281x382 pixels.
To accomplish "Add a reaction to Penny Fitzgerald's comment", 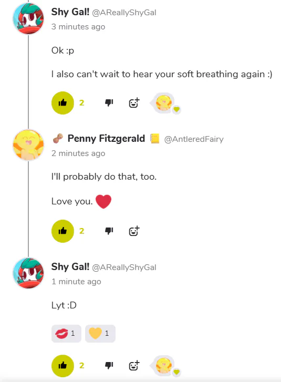I will pyautogui.click(x=134, y=231).
